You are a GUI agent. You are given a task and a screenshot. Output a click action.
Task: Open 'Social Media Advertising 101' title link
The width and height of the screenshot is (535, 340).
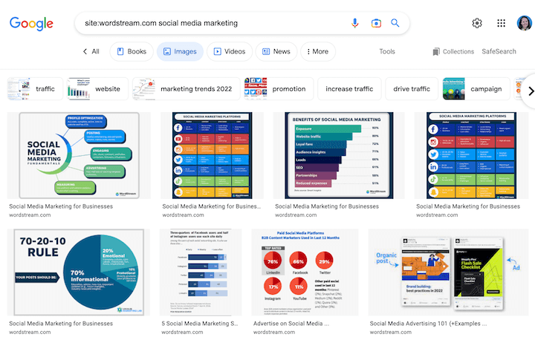(428, 323)
